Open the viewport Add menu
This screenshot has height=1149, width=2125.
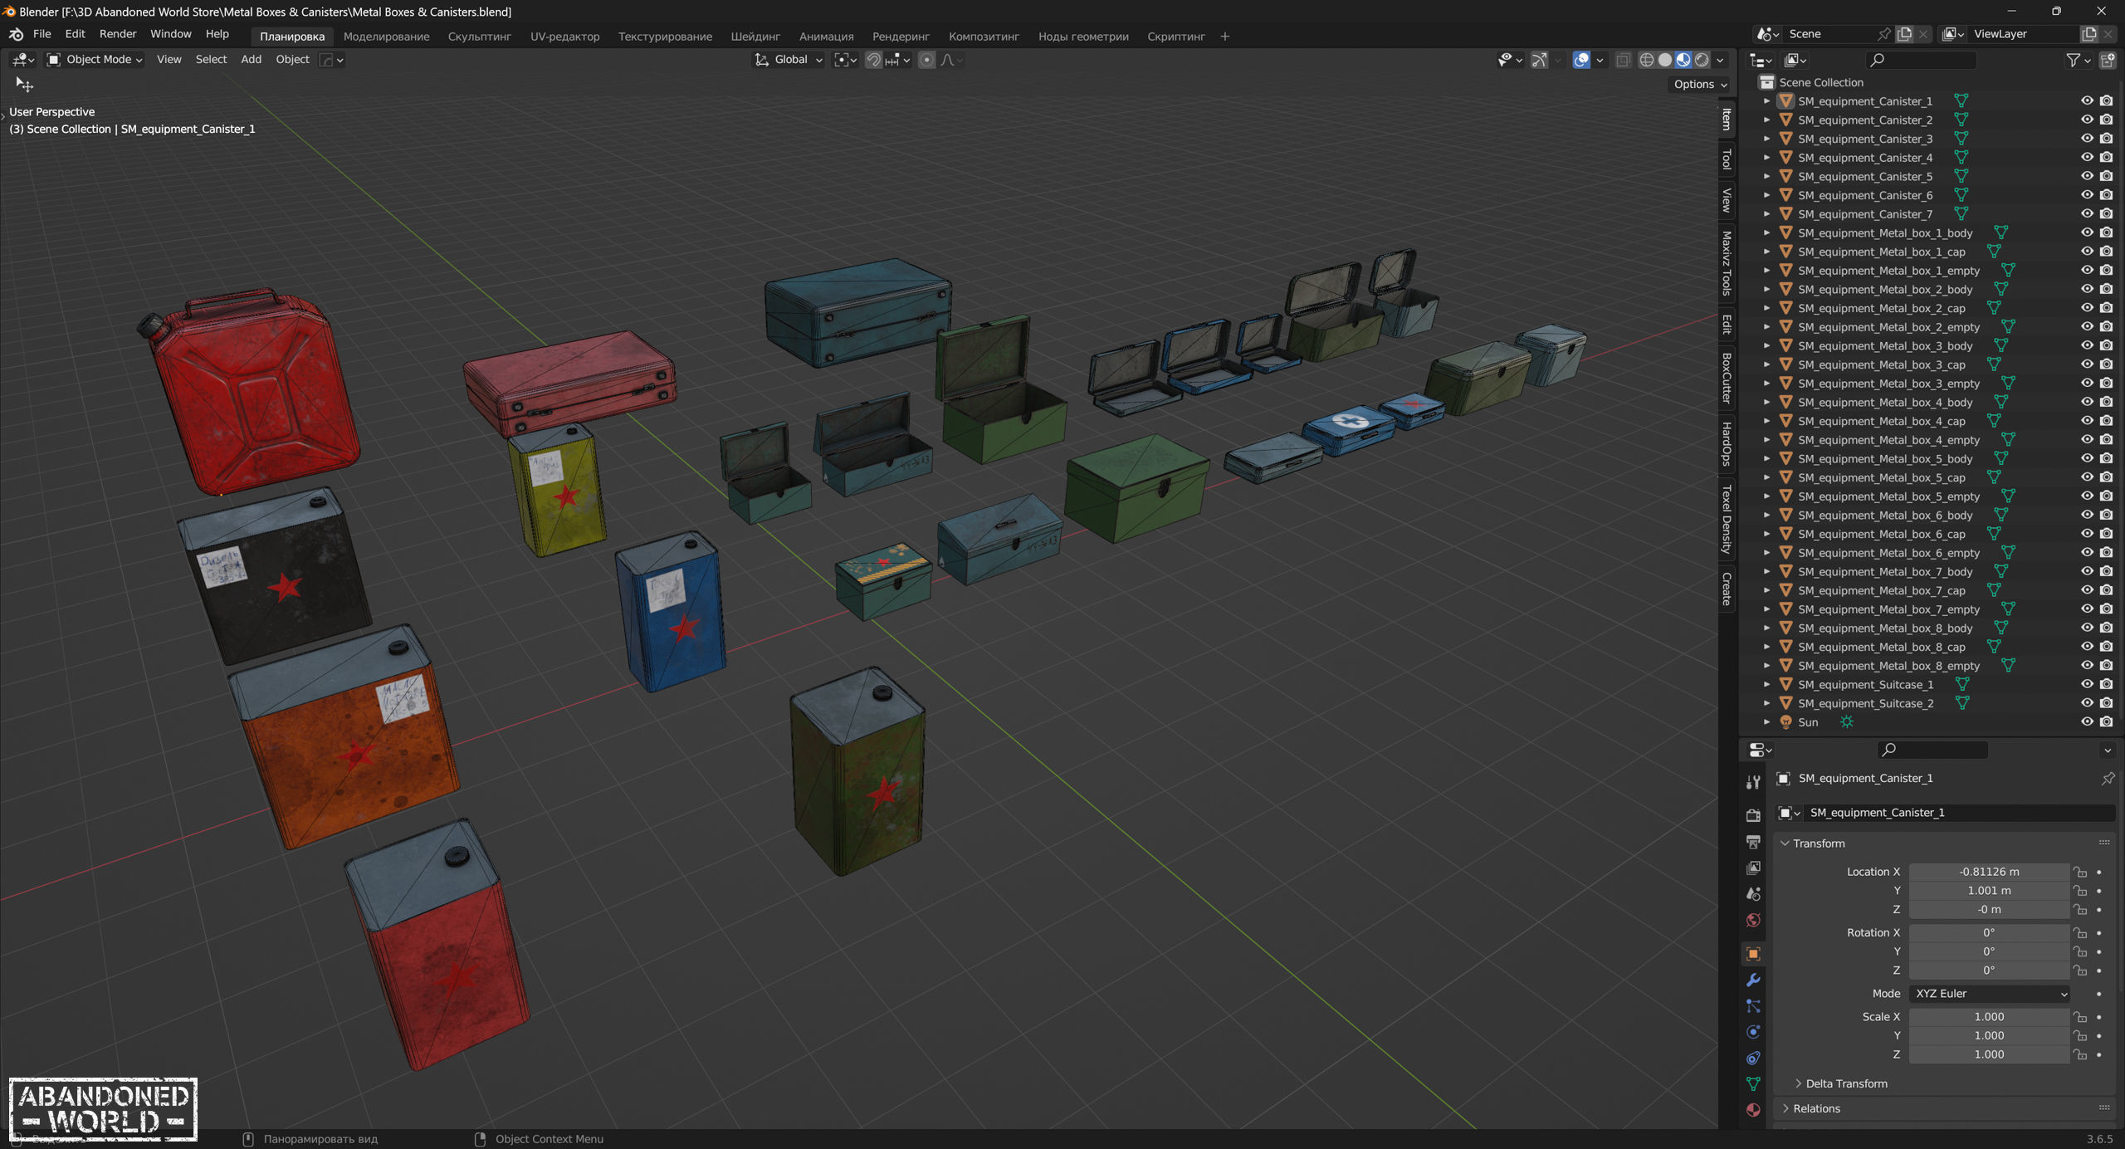251,60
